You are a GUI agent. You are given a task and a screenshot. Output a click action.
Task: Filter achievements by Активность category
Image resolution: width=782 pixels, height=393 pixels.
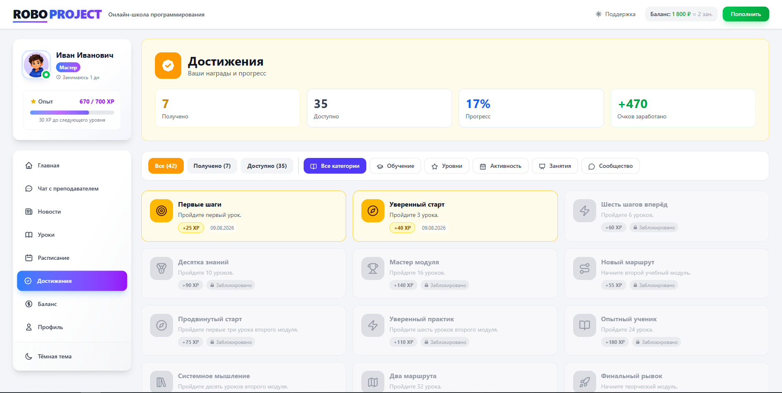click(501, 166)
